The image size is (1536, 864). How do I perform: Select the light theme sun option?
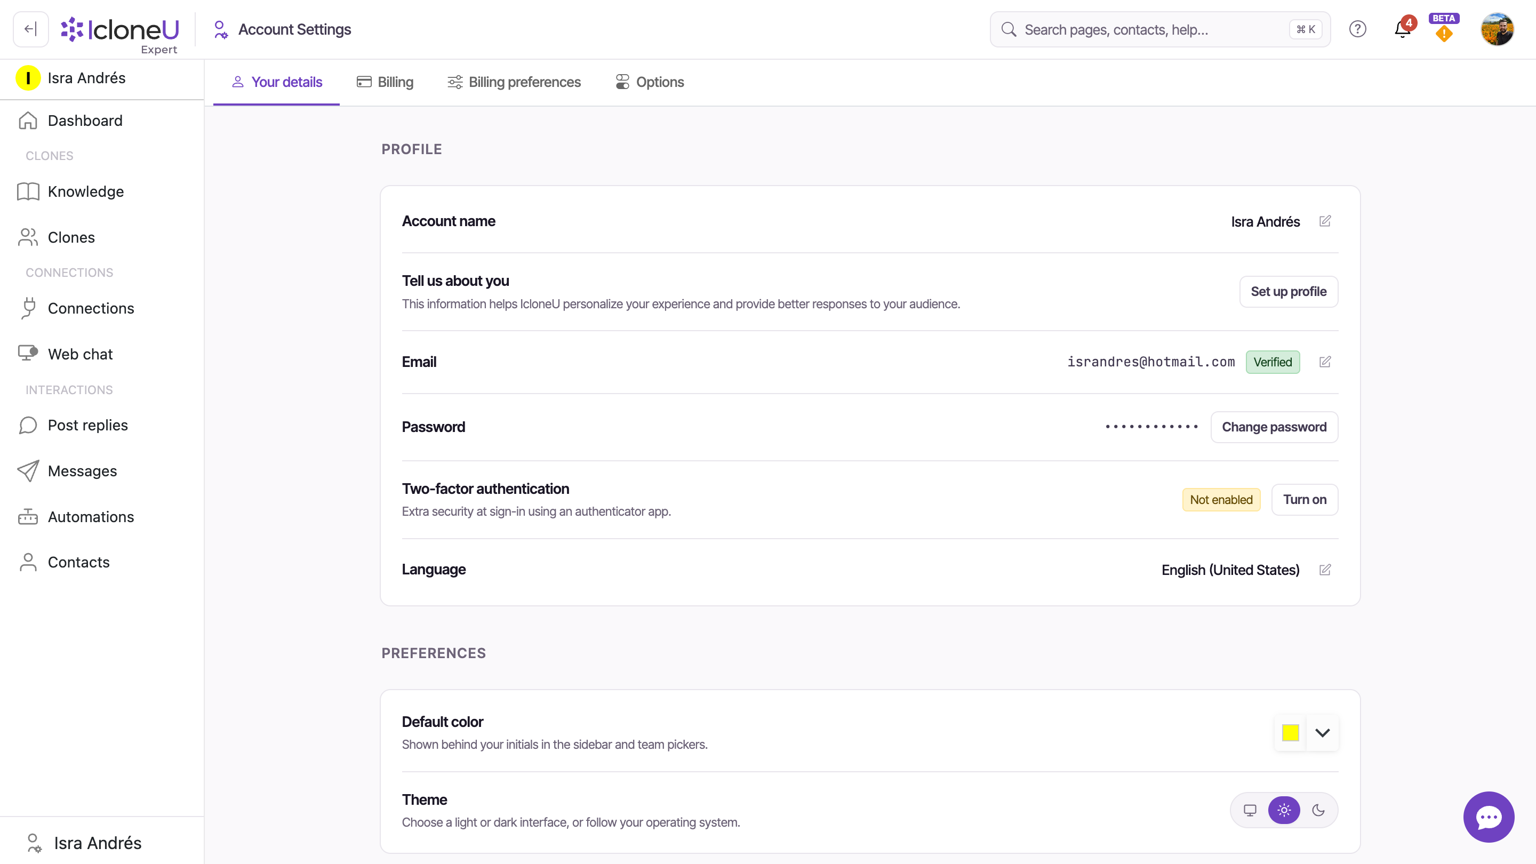(x=1284, y=810)
